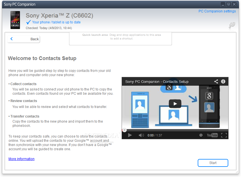Image resolution: width=241 pixels, height=177 pixels.
Task: Click the support tools wrench icon
Action: tap(232, 25)
